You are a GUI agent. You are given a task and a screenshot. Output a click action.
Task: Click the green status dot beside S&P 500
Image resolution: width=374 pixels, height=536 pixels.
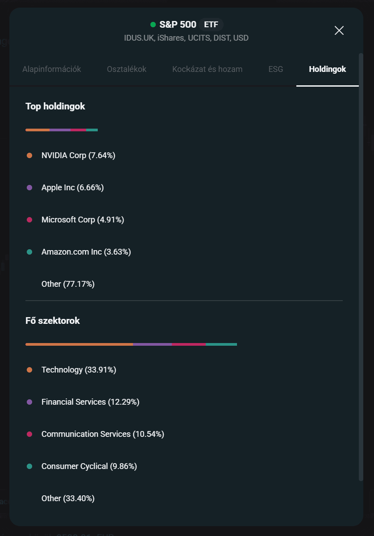click(x=153, y=25)
